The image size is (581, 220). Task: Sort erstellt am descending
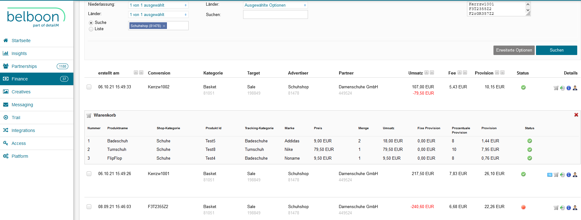pyautogui.click(x=141, y=73)
